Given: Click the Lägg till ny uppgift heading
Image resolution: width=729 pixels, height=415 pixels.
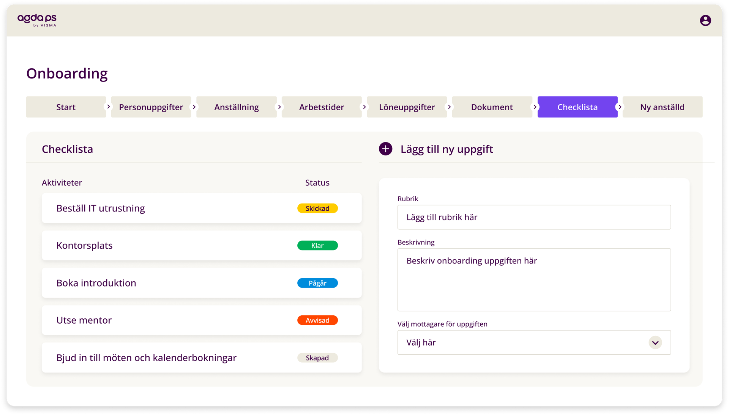Looking at the screenshot, I should tap(447, 149).
